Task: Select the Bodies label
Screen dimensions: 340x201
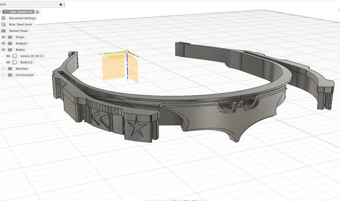Action: pyautogui.click(x=20, y=50)
